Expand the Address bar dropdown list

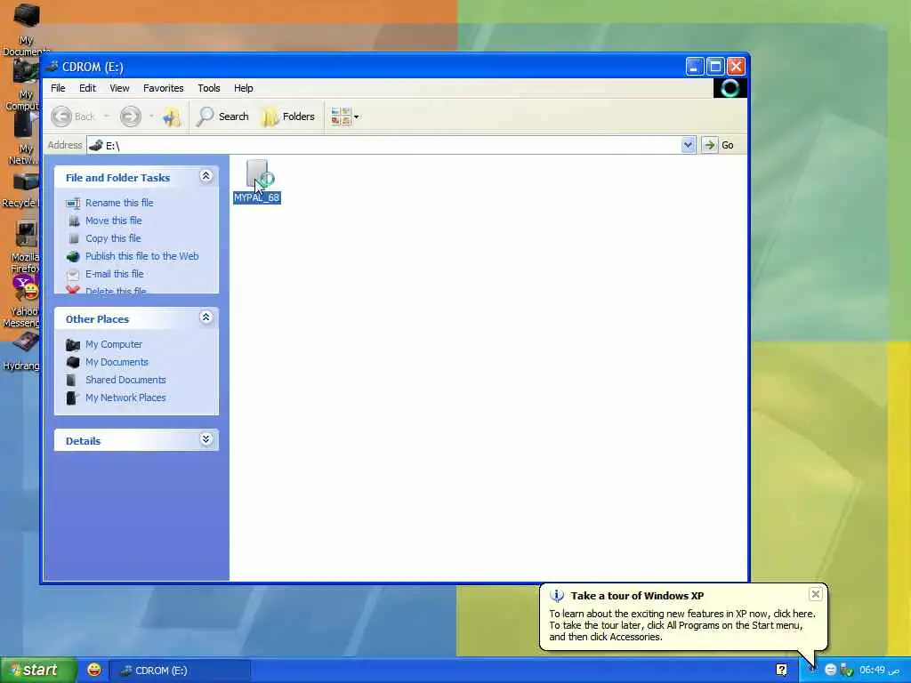688,145
